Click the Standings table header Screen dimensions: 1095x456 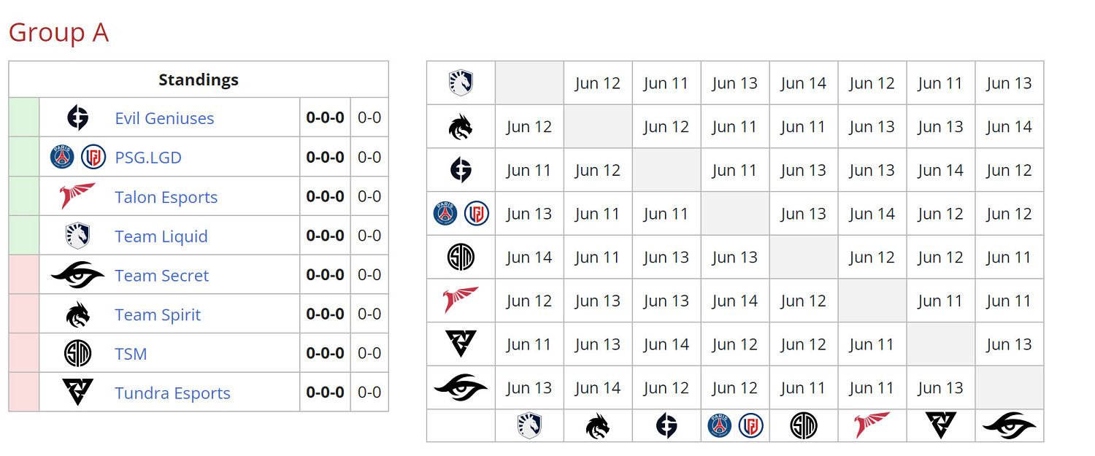coord(199,80)
